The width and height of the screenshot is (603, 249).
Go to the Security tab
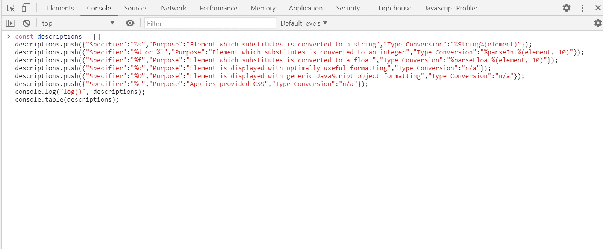pyautogui.click(x=348, y=8)
